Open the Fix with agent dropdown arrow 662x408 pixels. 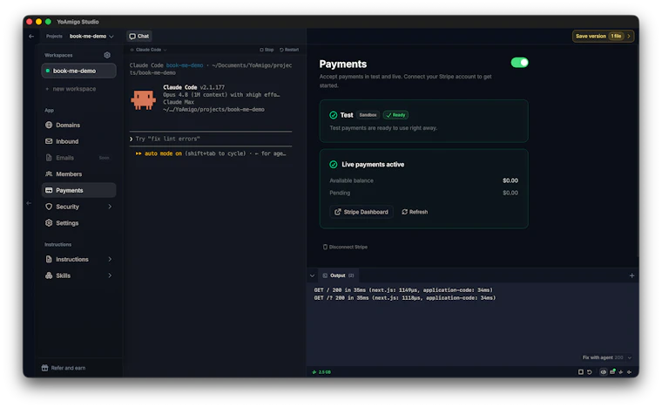(630, 357)
